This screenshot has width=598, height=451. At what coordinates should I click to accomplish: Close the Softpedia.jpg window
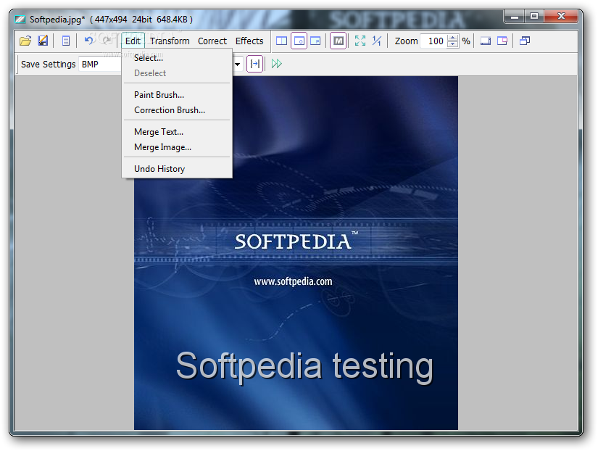(560, 17)
